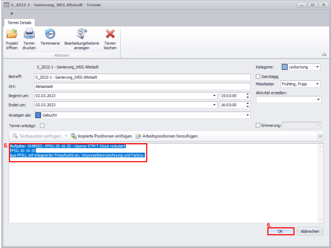Enable the Ganztägig checkbox
The image size is (331, 248).
pos(258,76)
